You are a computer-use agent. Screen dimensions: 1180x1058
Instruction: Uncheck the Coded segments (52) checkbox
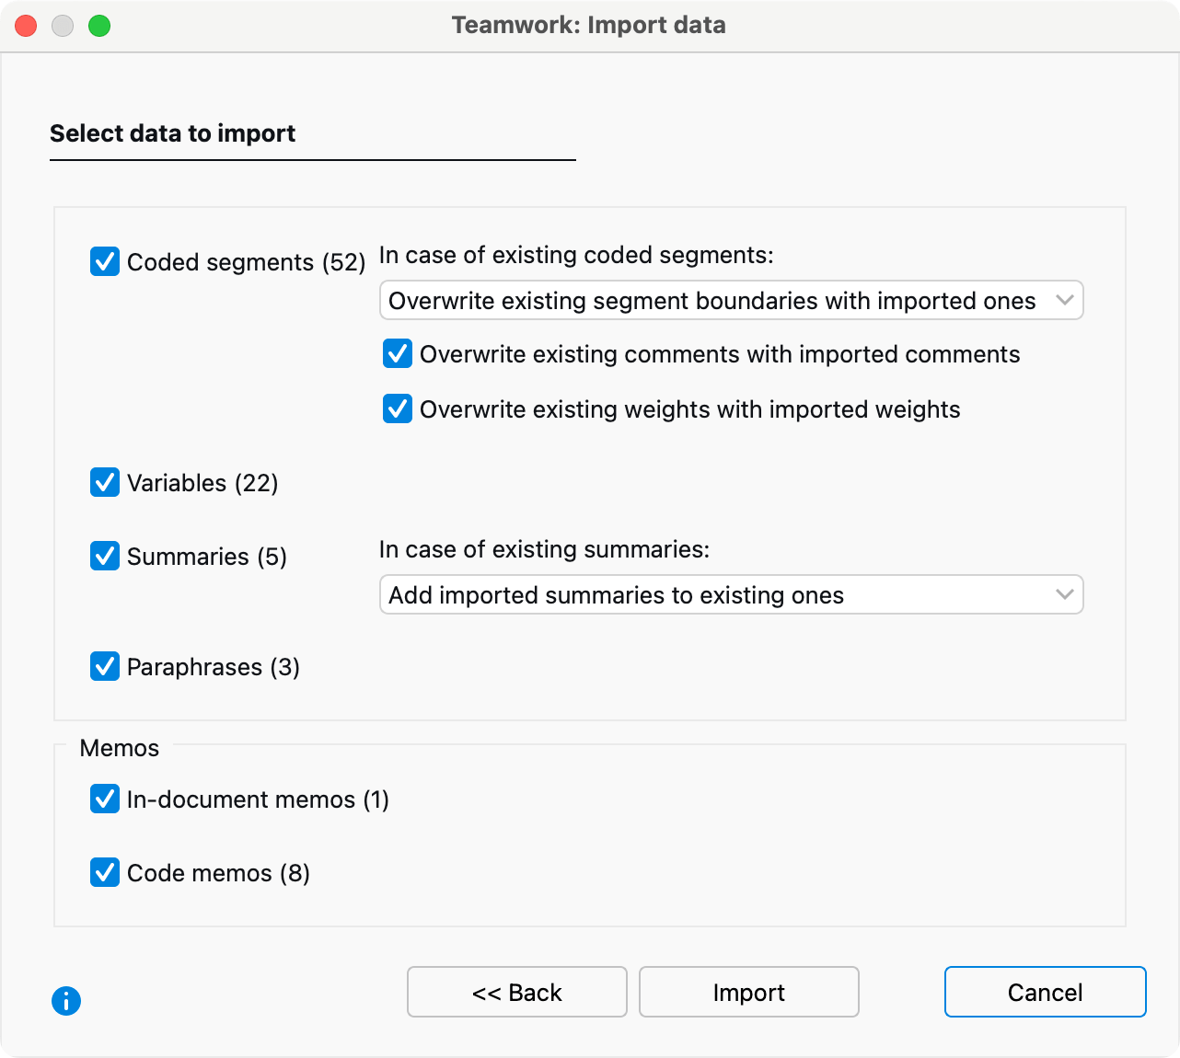pyautogui.click(x=105, y=262)
